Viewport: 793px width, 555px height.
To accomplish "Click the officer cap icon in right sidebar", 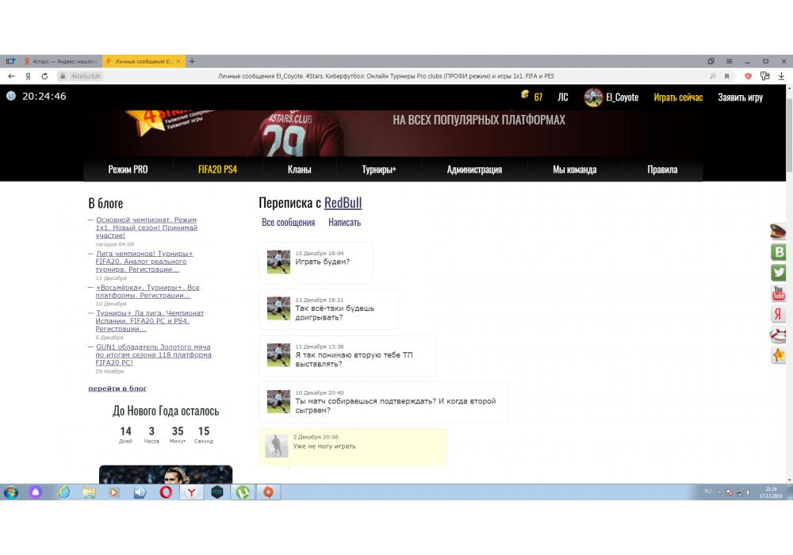I will click(778, 232).
